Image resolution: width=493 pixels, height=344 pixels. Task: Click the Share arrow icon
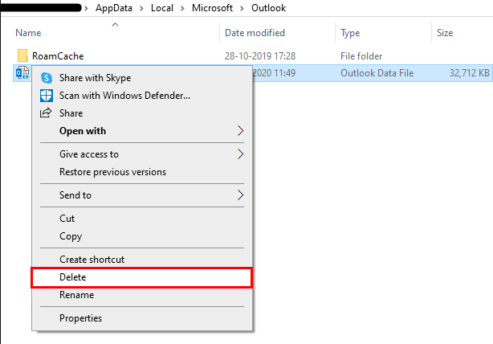click(x=46, y=113)
